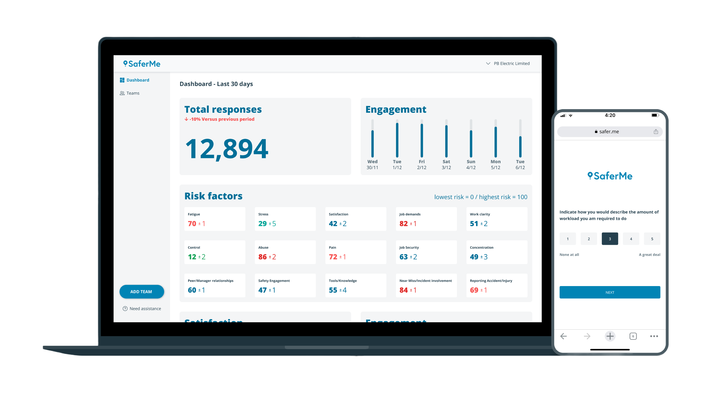This screenshot has height=395, width=711.
Task: Tap the browser back arrow on the phone
Action: pos(563,336)
